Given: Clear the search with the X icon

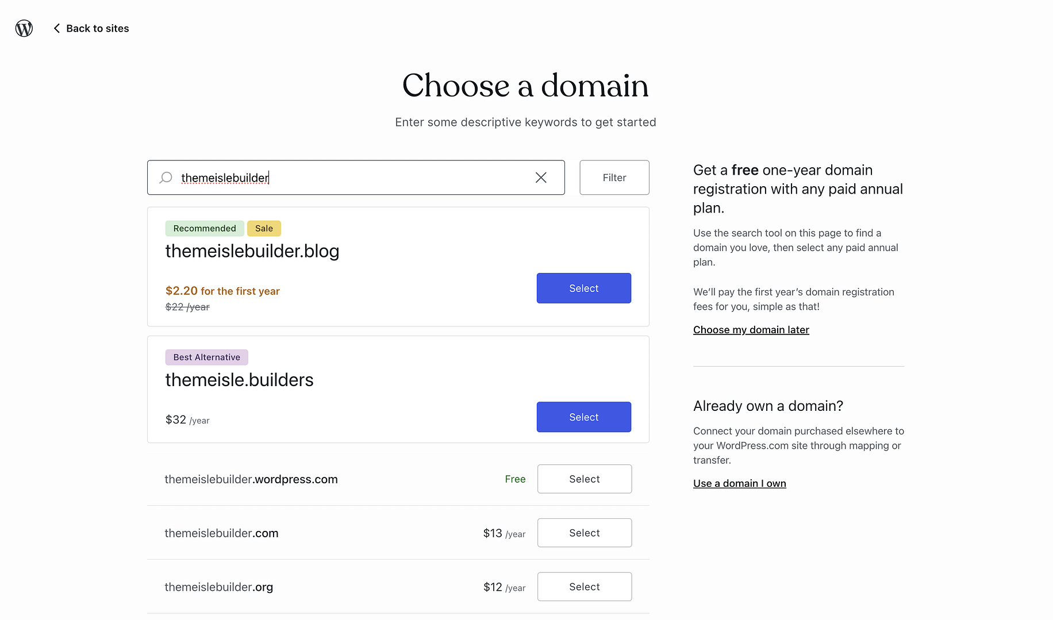Looking at the screenshot, I should click(x=540, y=177).
